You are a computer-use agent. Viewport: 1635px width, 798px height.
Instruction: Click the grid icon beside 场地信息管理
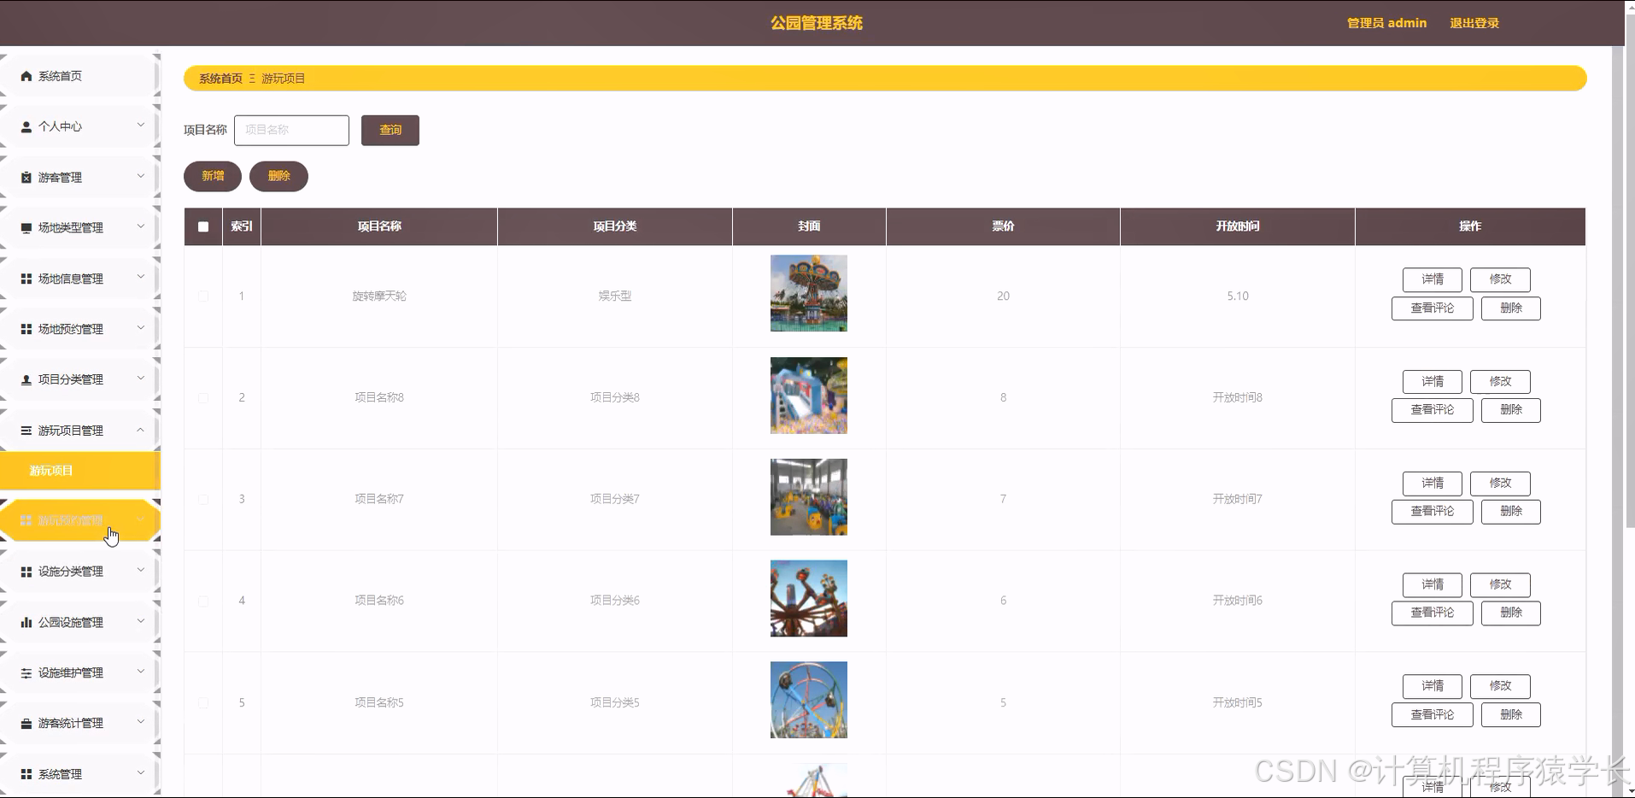(26, 279)
